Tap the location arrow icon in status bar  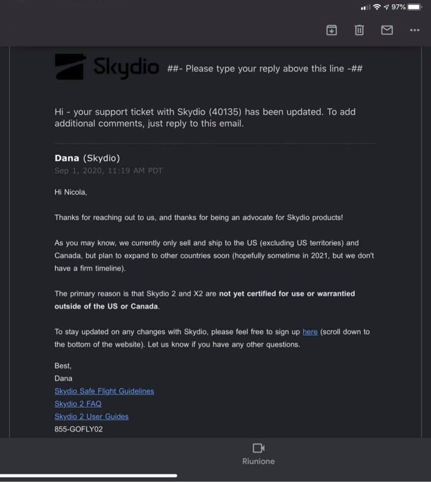point(386,7)
